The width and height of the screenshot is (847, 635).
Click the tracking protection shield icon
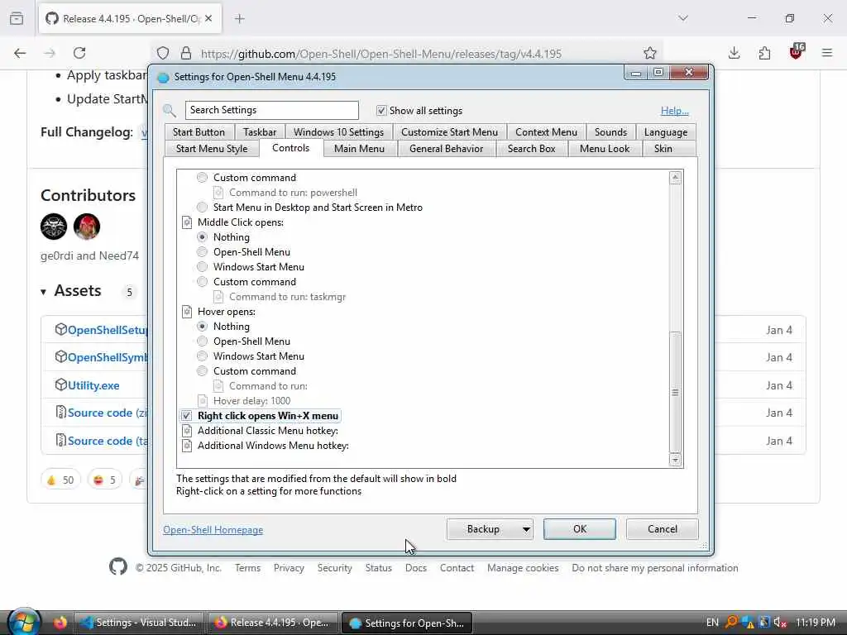163,53
